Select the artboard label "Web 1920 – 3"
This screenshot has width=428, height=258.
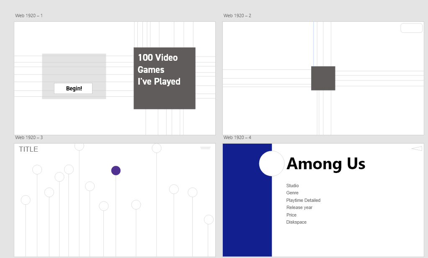[x=28, y=137]
